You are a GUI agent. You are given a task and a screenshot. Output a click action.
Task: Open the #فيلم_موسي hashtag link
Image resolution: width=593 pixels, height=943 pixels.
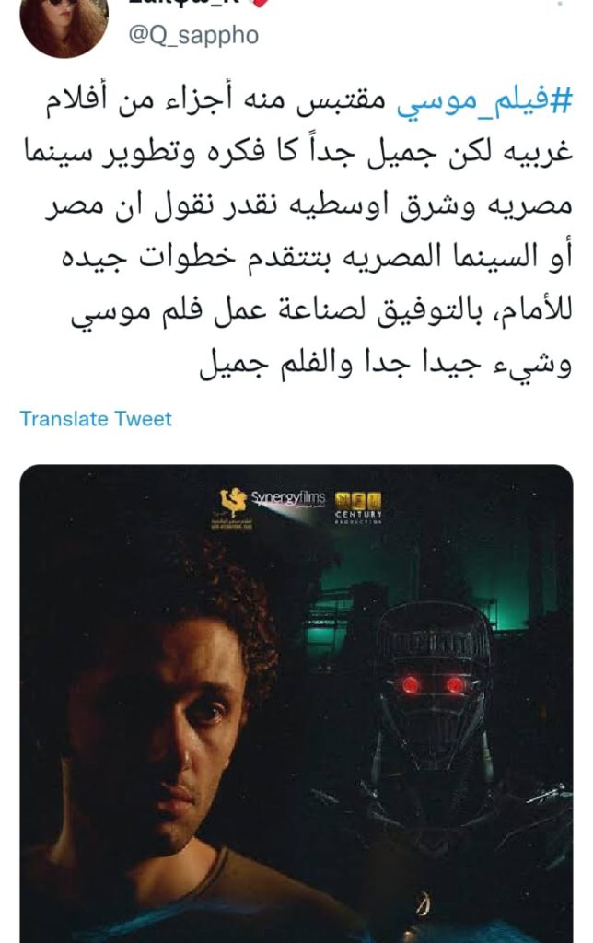(x=484, y=101)
